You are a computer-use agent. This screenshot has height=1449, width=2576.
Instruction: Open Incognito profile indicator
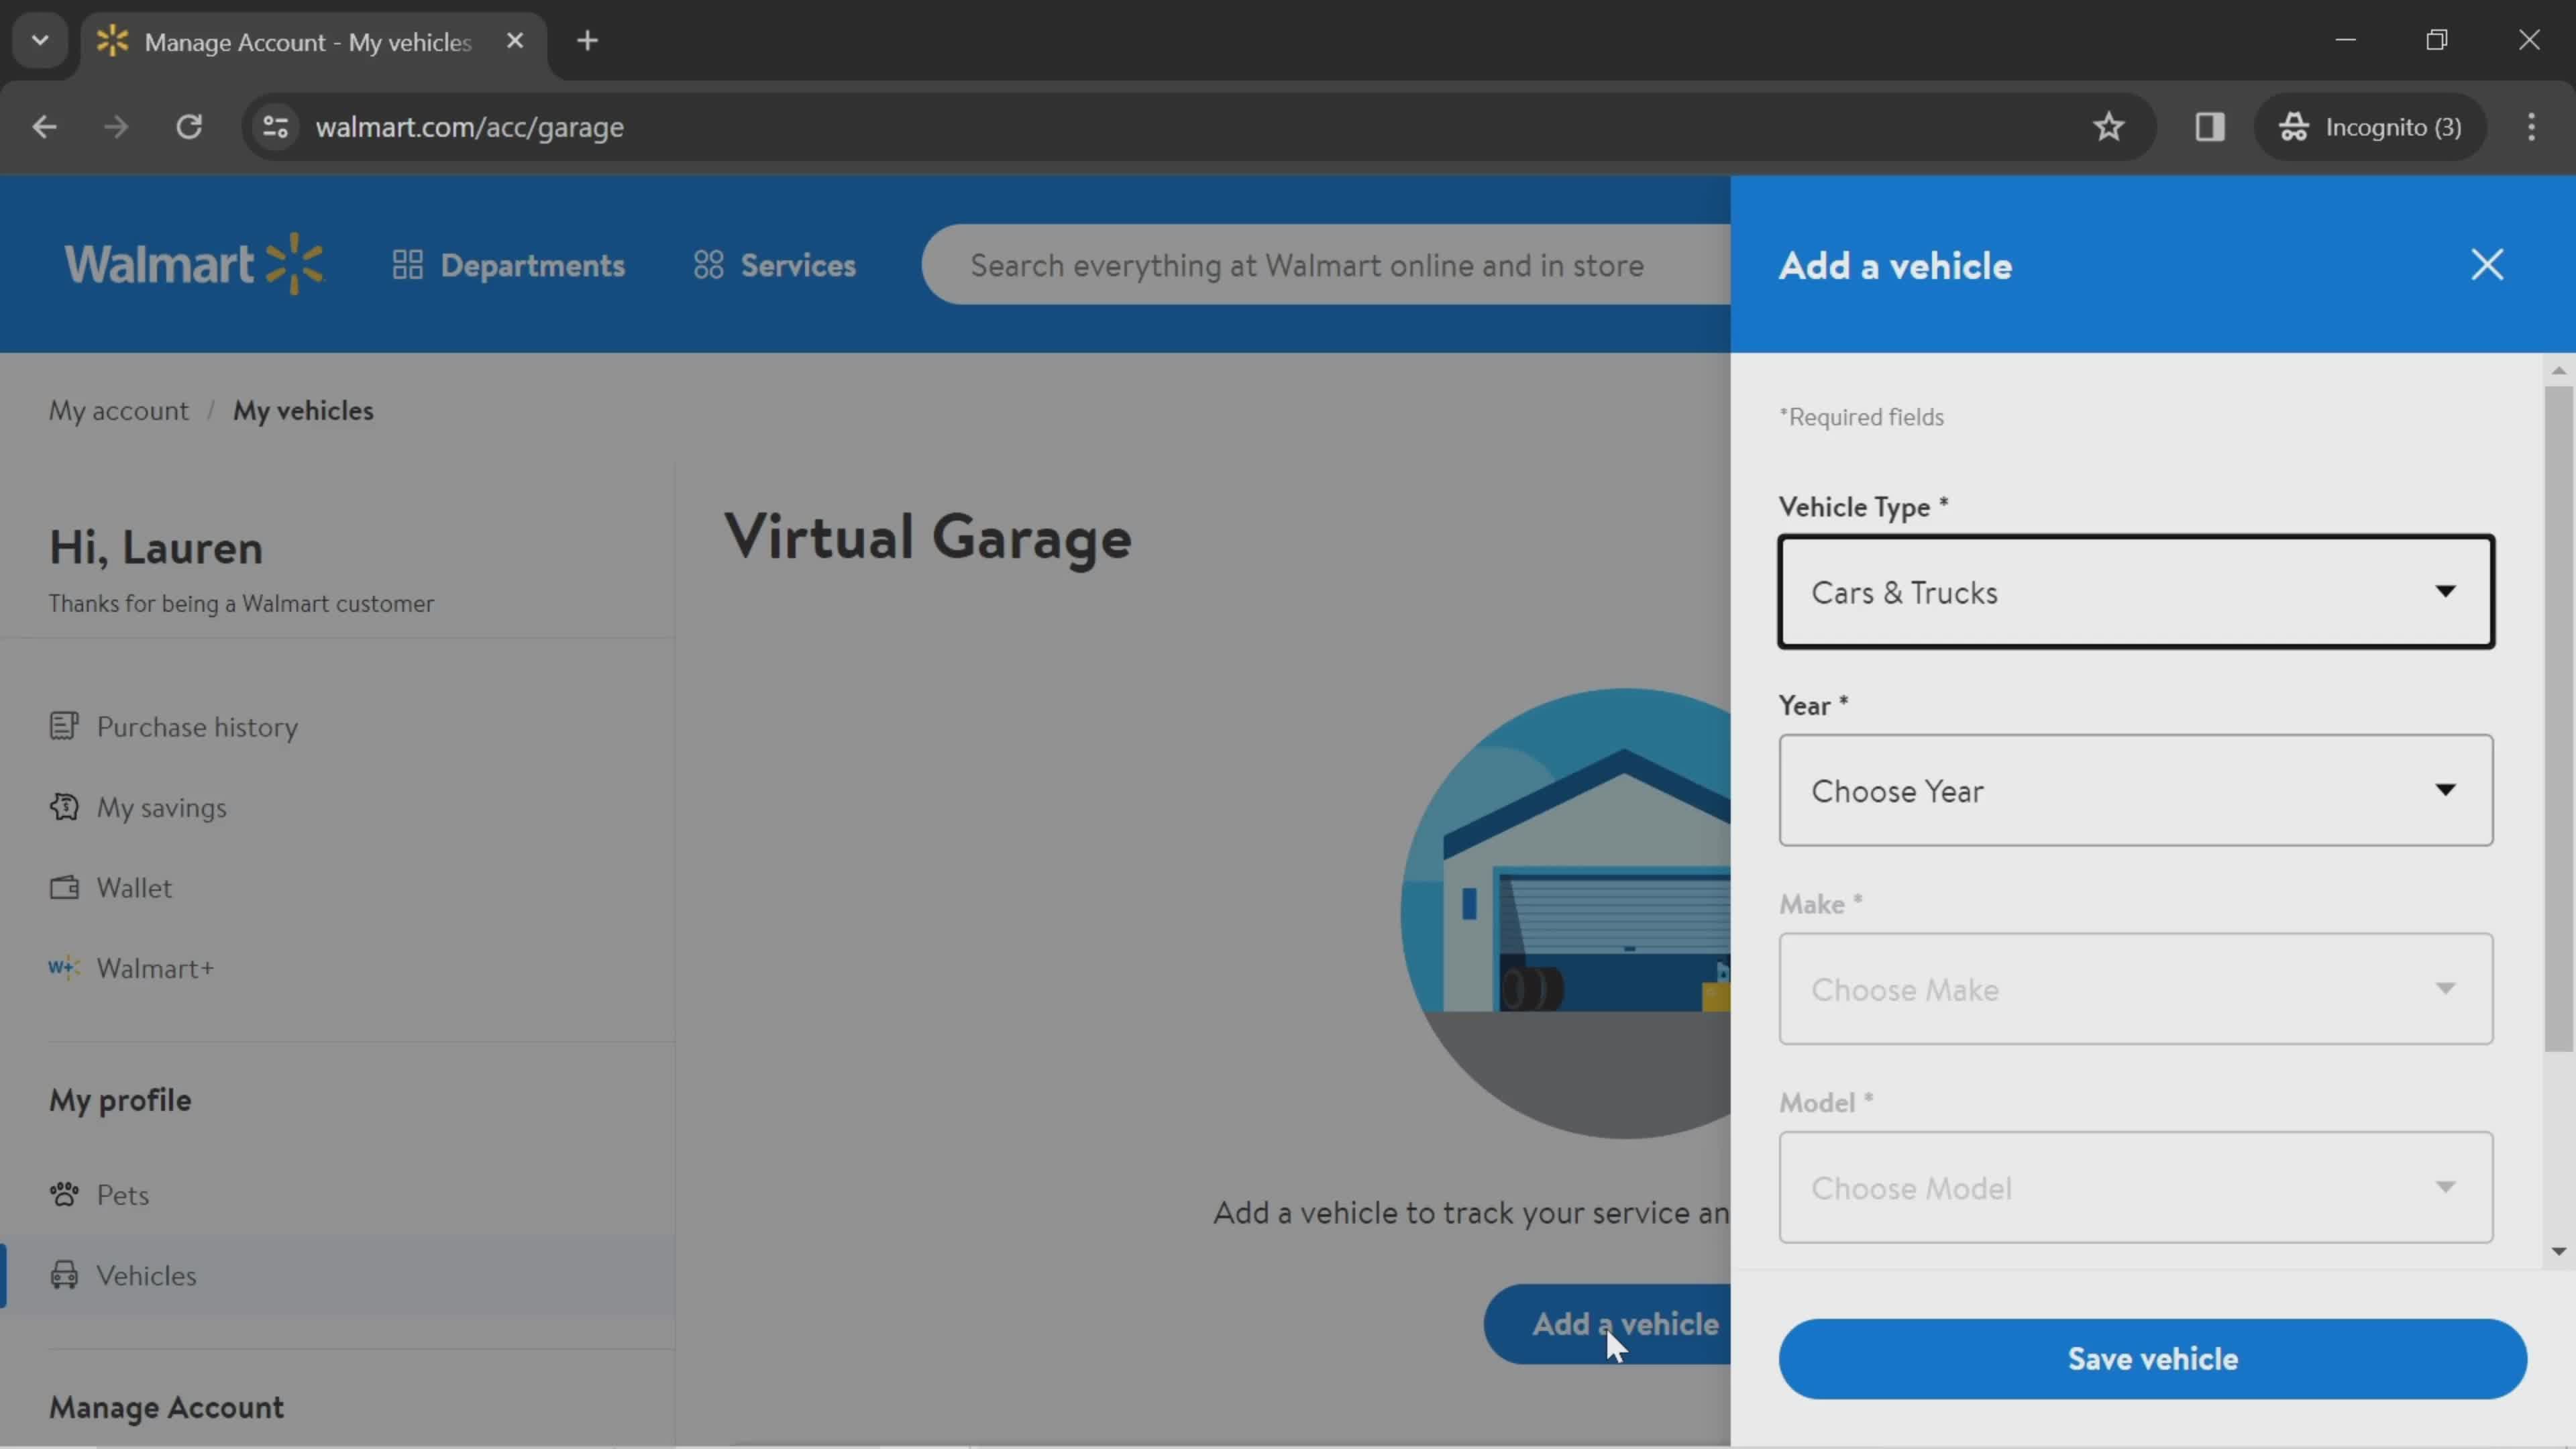pos(2370,127)
